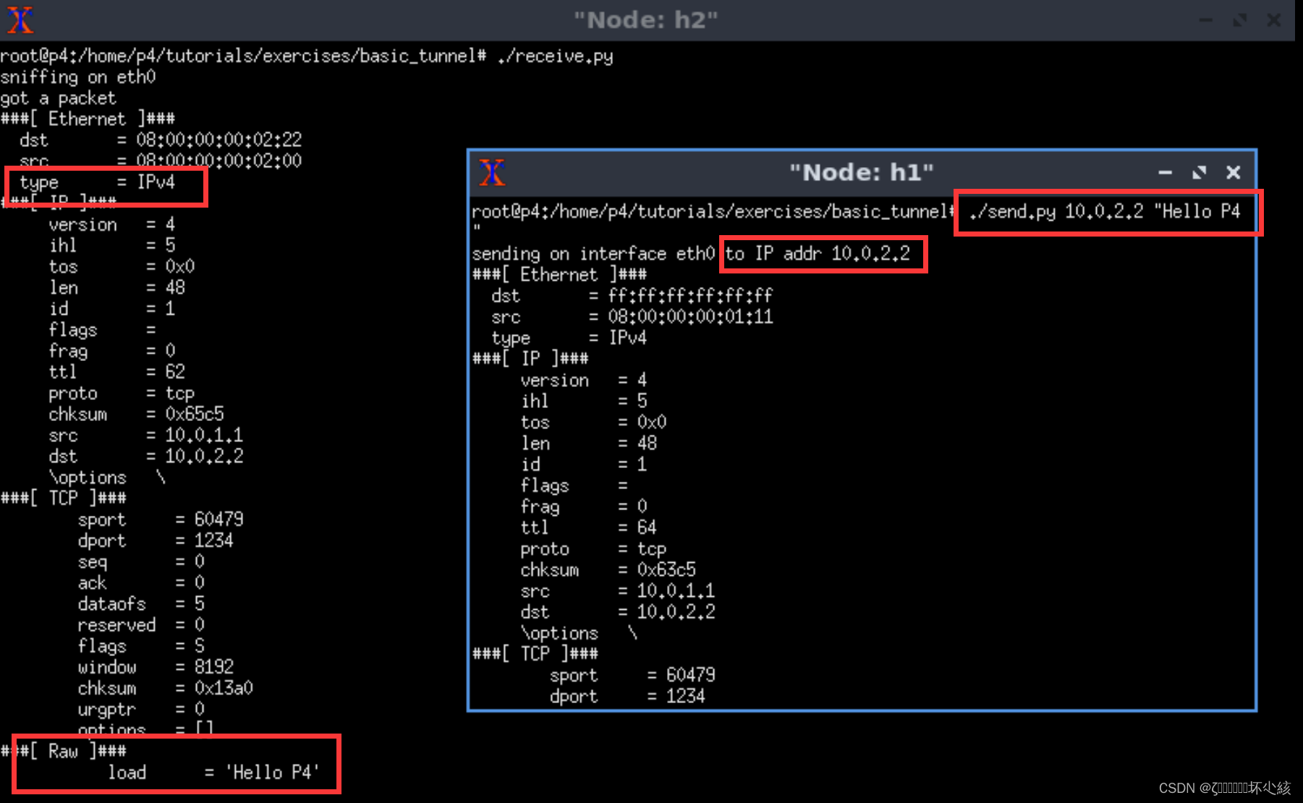Click "sniffing on eth0" line in h2
Screen dimensions: 1303x803
tap(78, 77)
